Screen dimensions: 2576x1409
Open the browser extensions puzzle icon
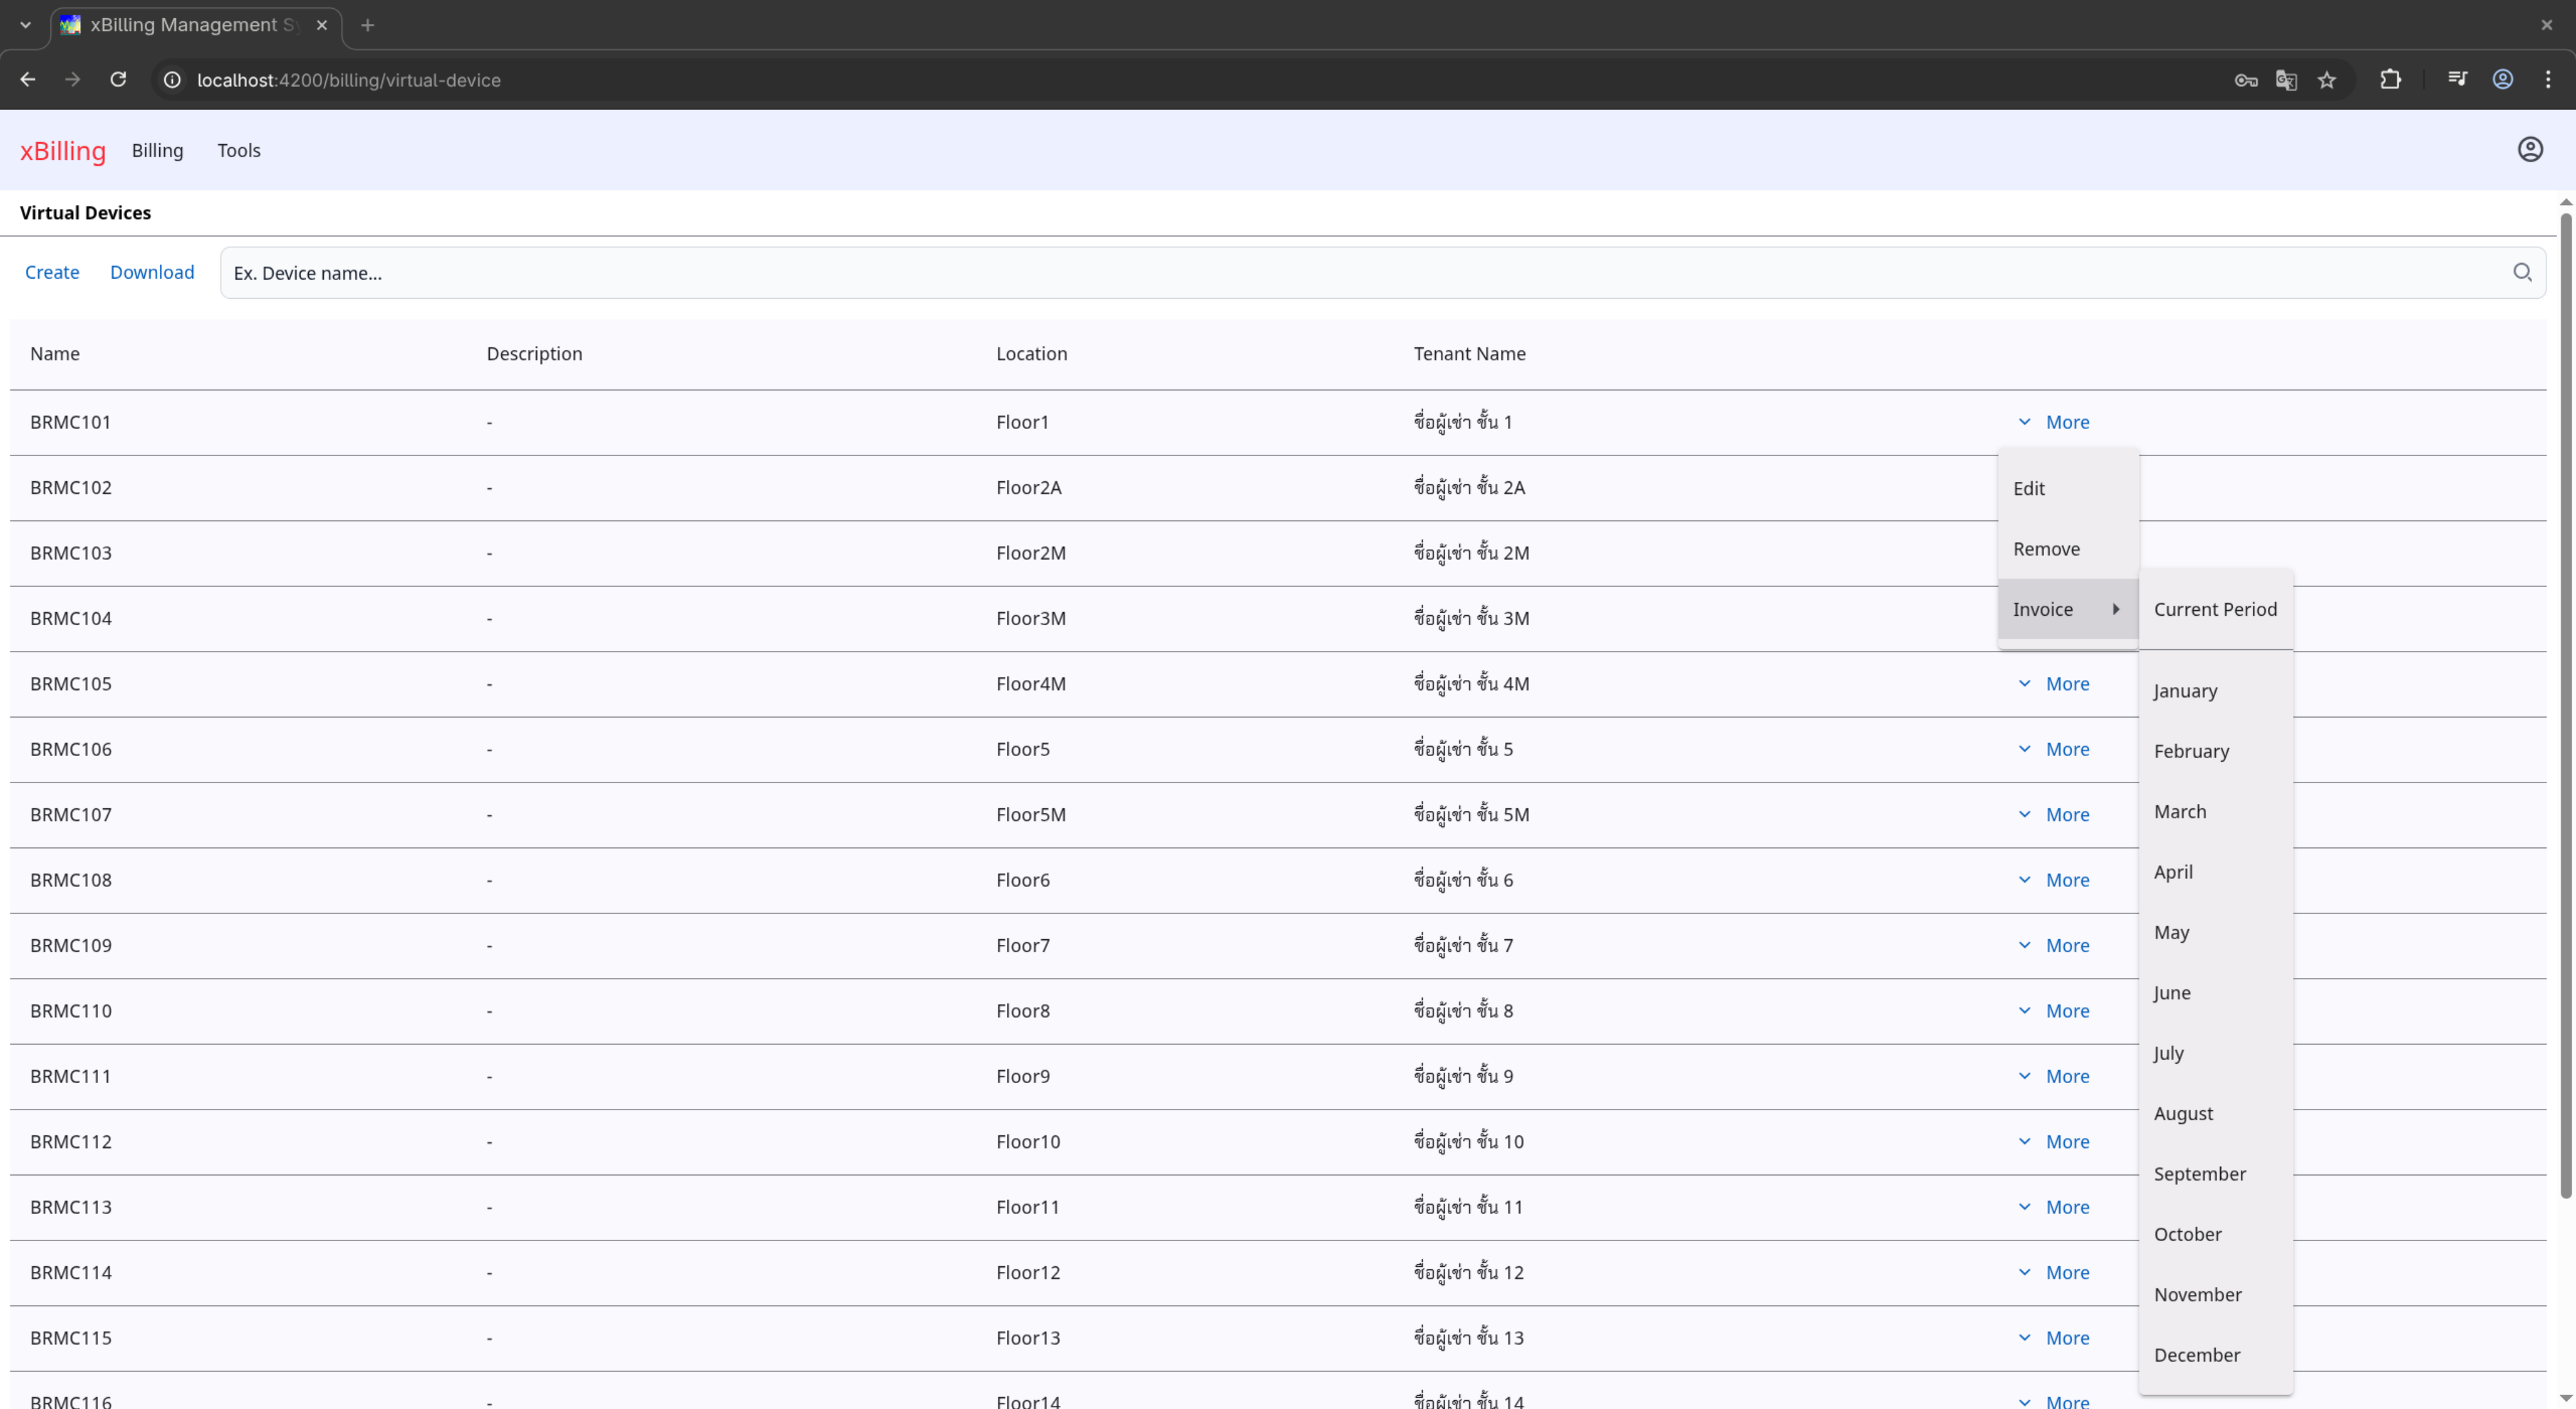point(2390,80)
